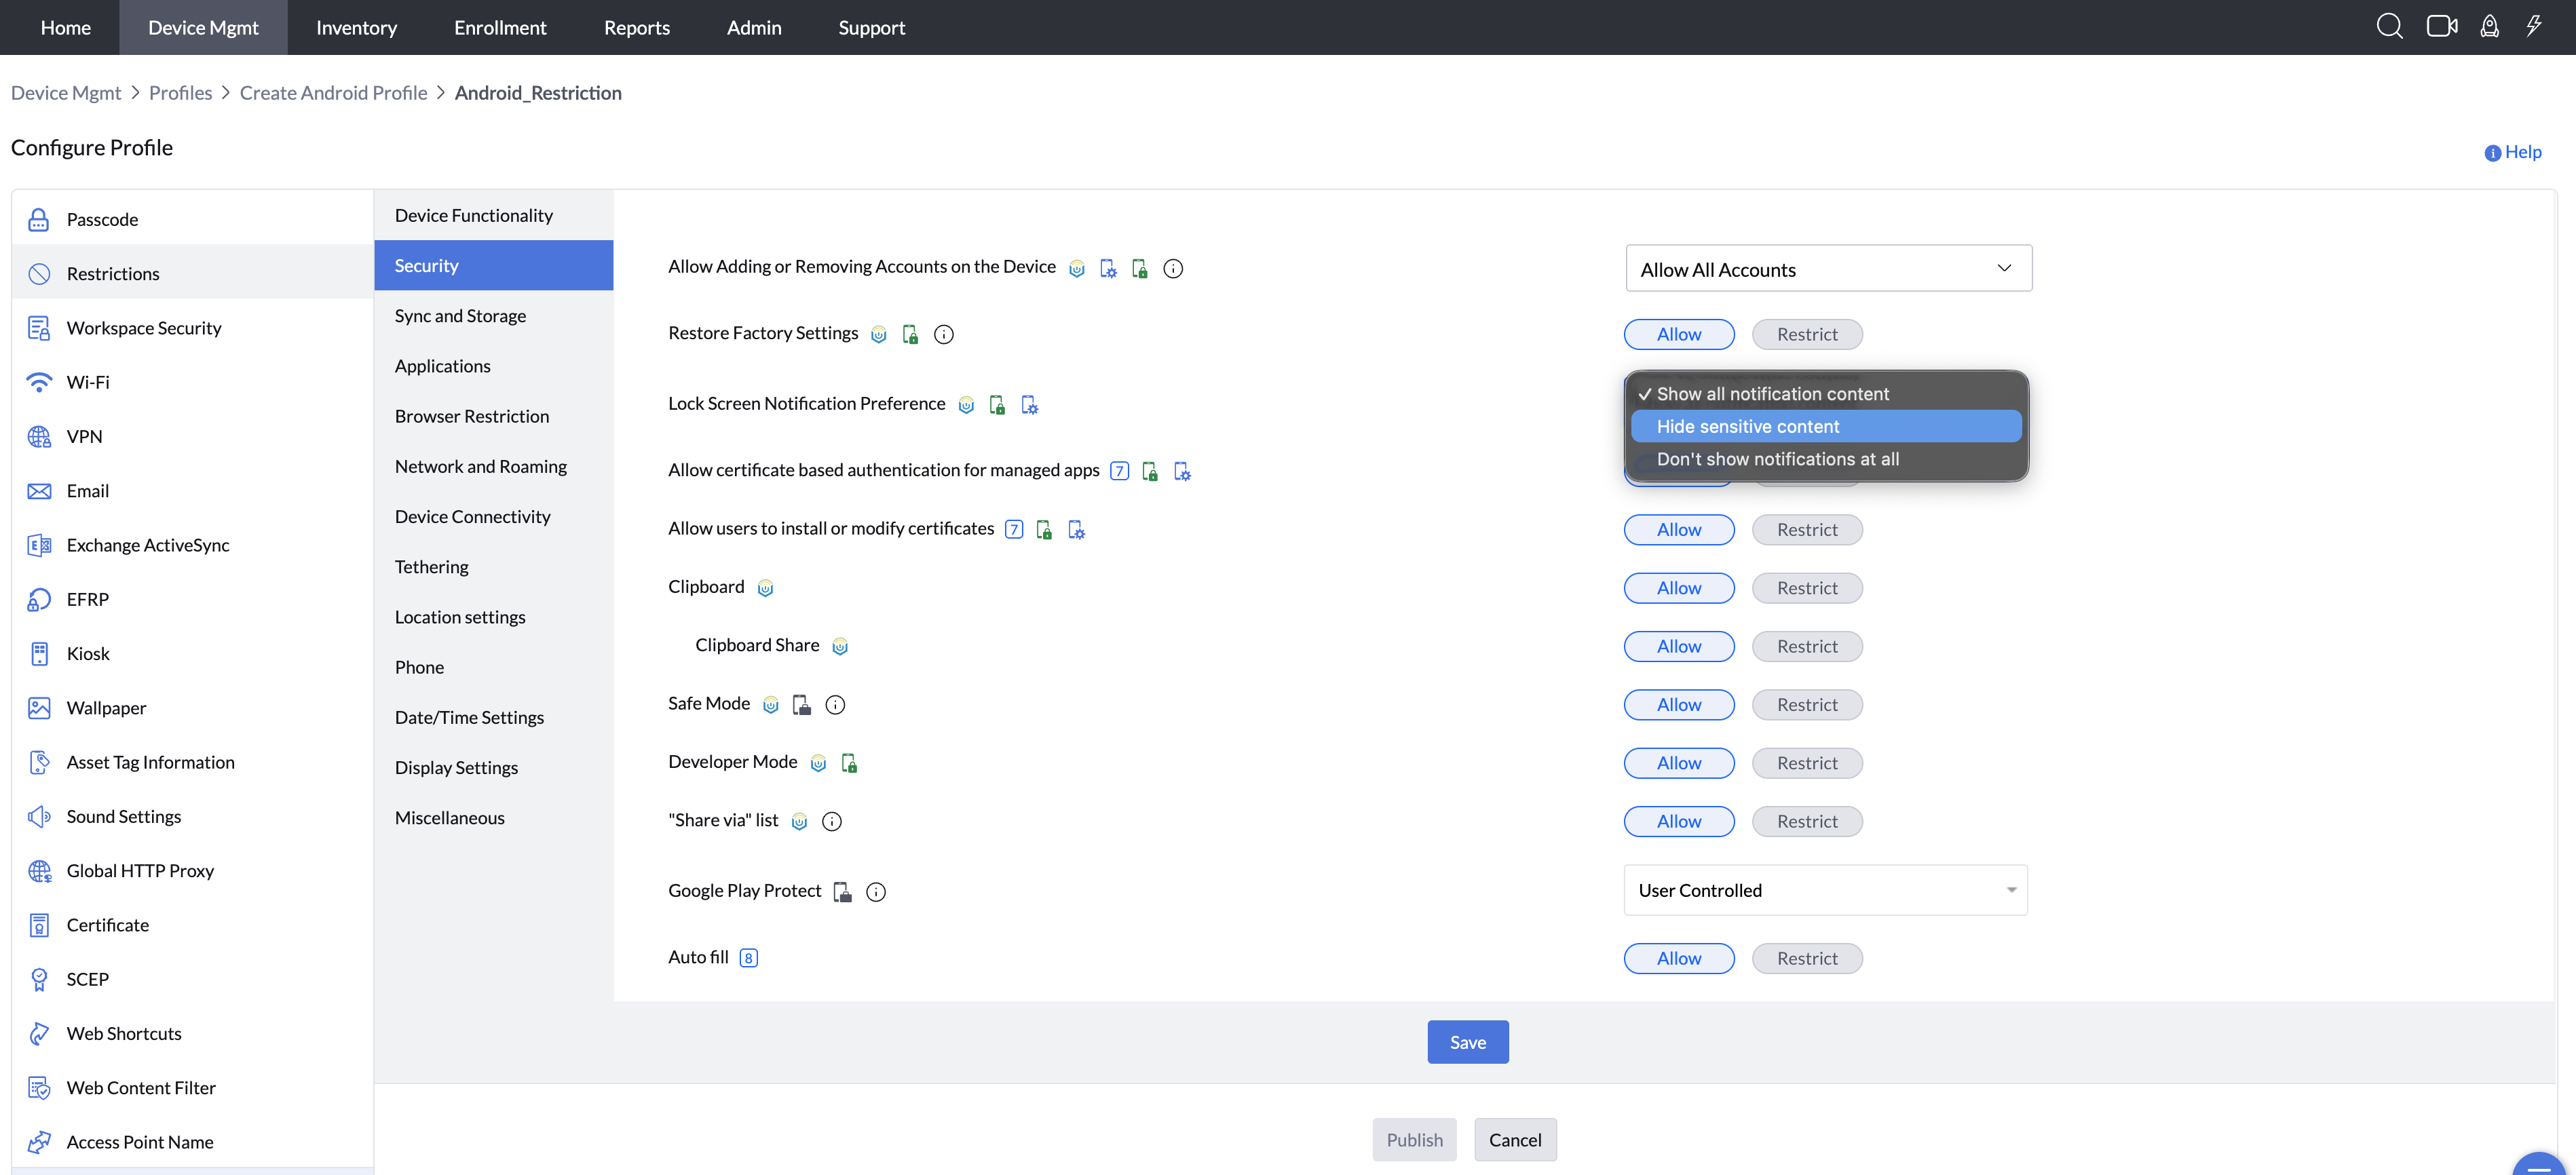The image size is (2576, 1175).
Task: Open the Sync and Storage section
Action: (x=460, y=316)
